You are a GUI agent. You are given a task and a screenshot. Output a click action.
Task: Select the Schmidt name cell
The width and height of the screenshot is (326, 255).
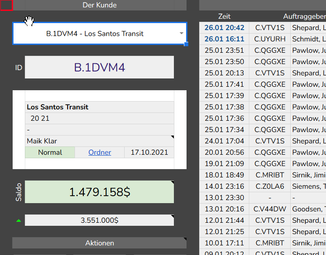point(308,39)
